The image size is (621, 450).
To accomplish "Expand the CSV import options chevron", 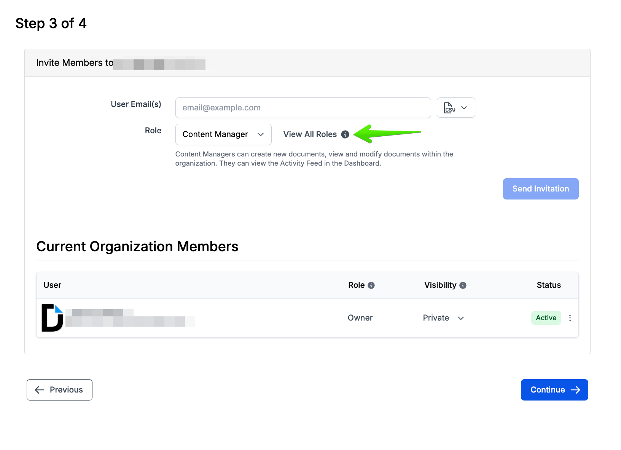I will point(464,108).
